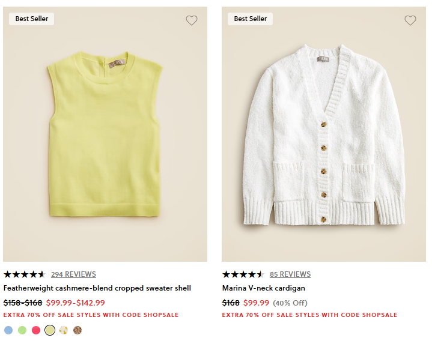432x341 pixels.
Task: Select the pale yellow color swatch
Action: (50, 330)
